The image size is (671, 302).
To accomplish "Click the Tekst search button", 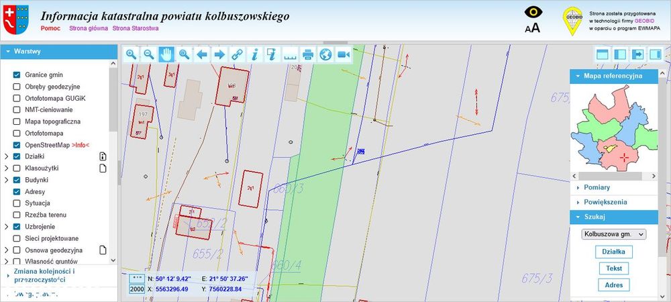I will pyautogui.click(x=614, y=268).
